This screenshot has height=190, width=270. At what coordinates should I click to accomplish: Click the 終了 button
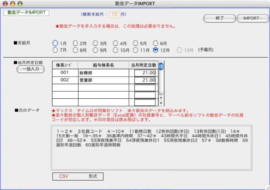click(x=219, y=18)
